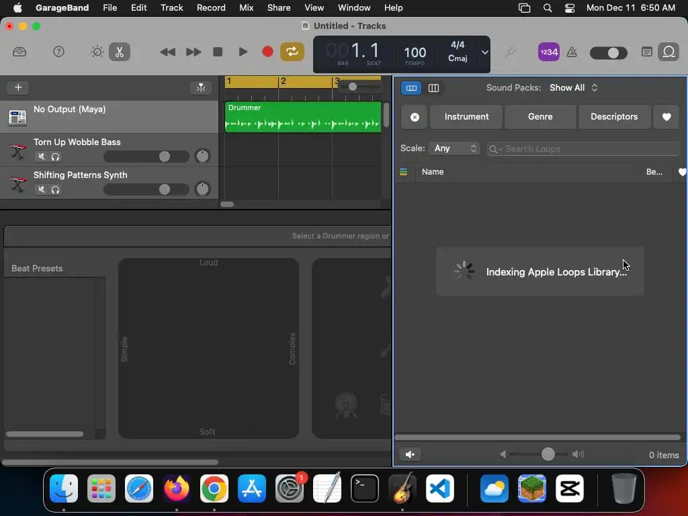This screenshot has height=516, width=688.
Task: Click the Genre filter button
Action: coord(540,117)
